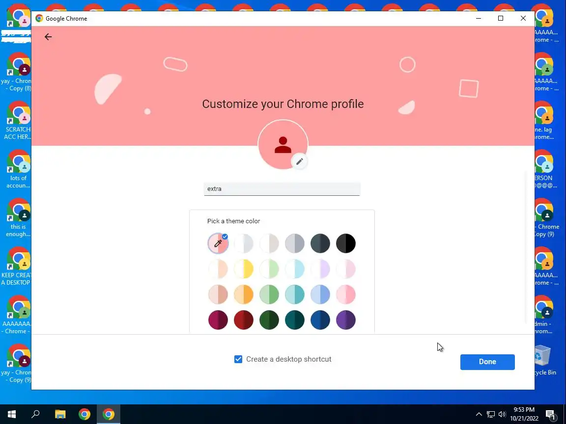Pick the navy blue theme color
This screenshot has width=566, height=424.
[320, 320]
